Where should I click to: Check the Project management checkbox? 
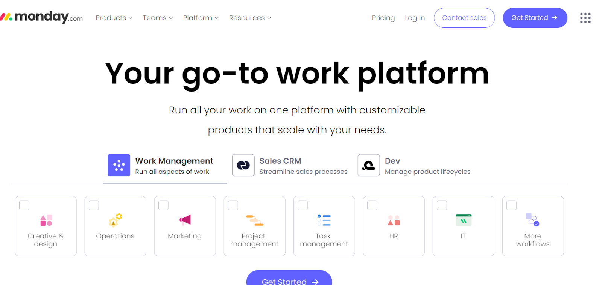pyautogui.click(x=233, y=205)
